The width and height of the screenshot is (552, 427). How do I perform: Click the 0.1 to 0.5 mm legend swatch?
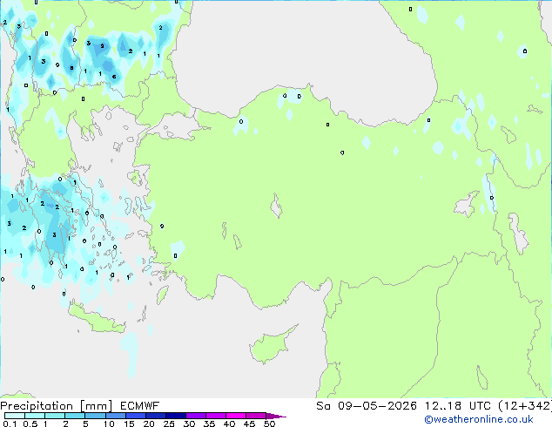pyautogui.click(x=15, y=416)
